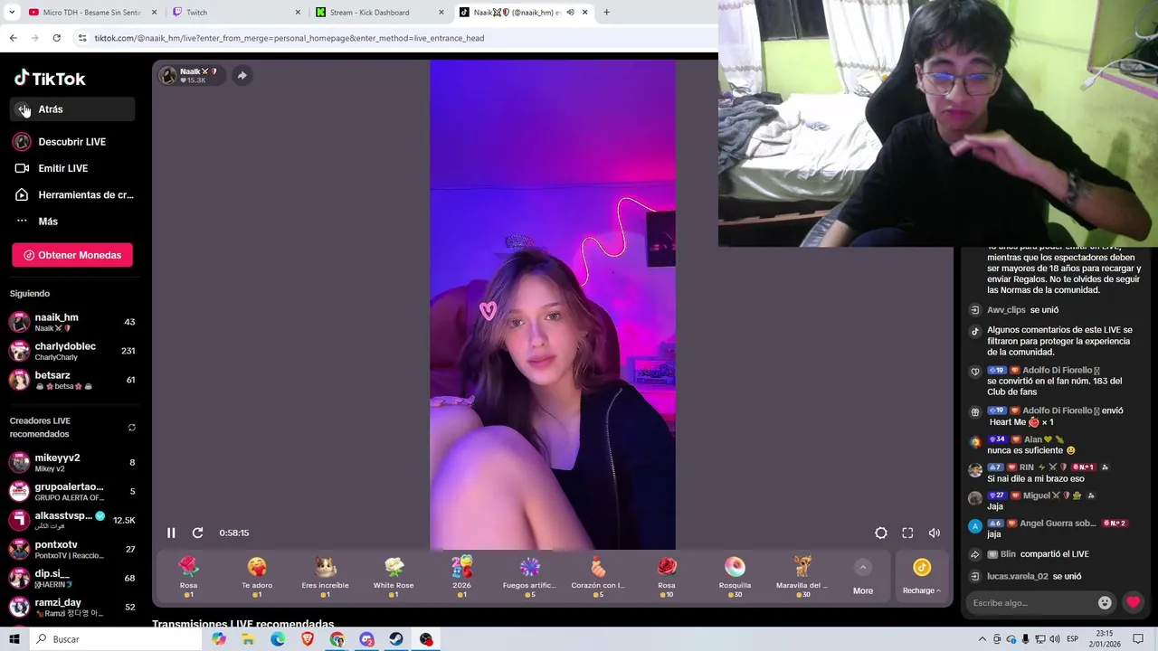Click lucas.varela_02 username in chat
The image size is (1158, 651).
[x=1018, y=576]
